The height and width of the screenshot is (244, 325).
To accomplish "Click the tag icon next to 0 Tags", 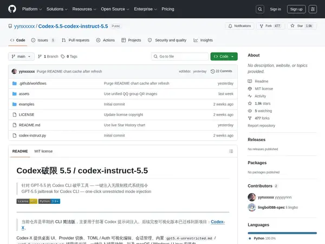I will tap(63, 56).
